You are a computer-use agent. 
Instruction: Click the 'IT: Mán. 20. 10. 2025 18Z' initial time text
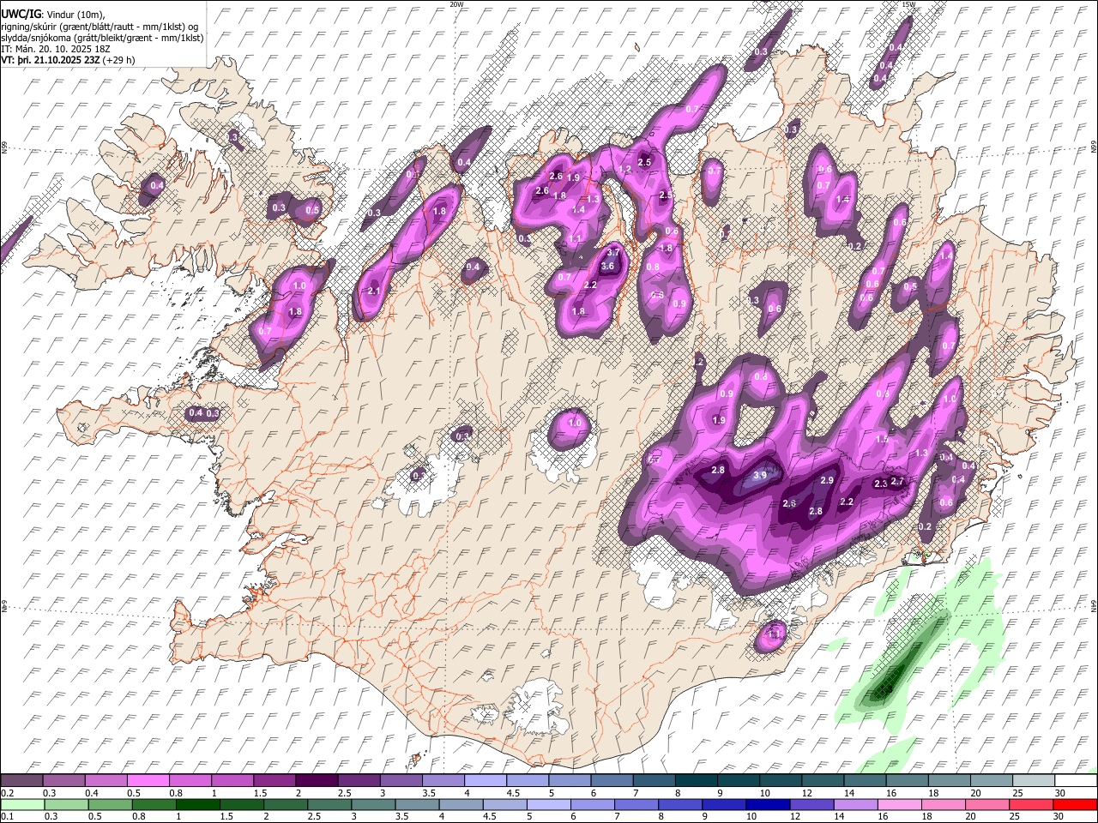point(56,49)
